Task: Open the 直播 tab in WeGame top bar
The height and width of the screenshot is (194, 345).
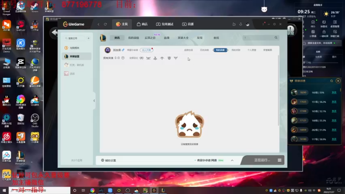Action: pyautogui.click(x=188, y=24)
